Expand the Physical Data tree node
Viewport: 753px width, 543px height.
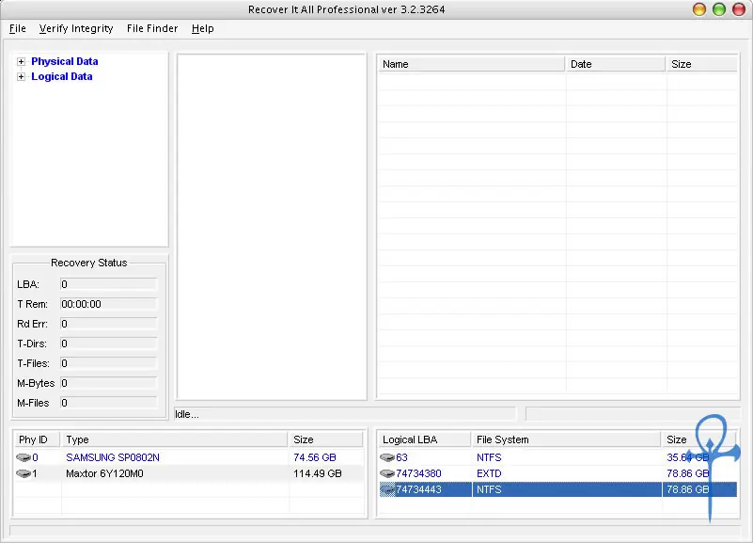coord(21,61)
